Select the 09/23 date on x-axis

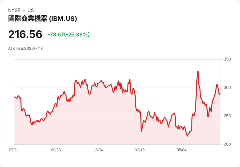click(56, 150)
